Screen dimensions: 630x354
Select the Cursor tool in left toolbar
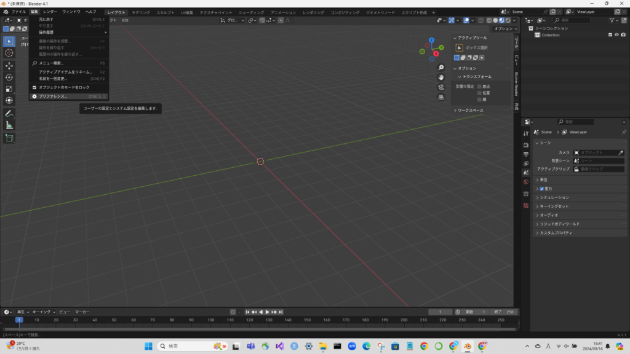[x=9, y=53]
